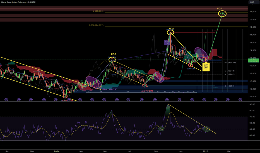Select the WAVE N label under the red circle

tap(191, 69)
